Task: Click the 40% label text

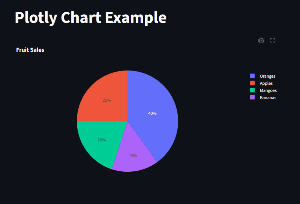Action: click(152, 114)
